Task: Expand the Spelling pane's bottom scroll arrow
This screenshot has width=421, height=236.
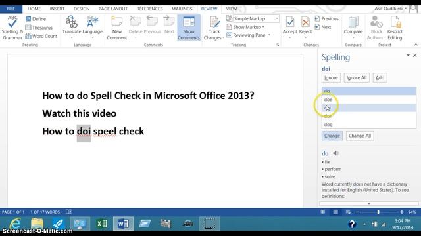Action: click(369, 204)
